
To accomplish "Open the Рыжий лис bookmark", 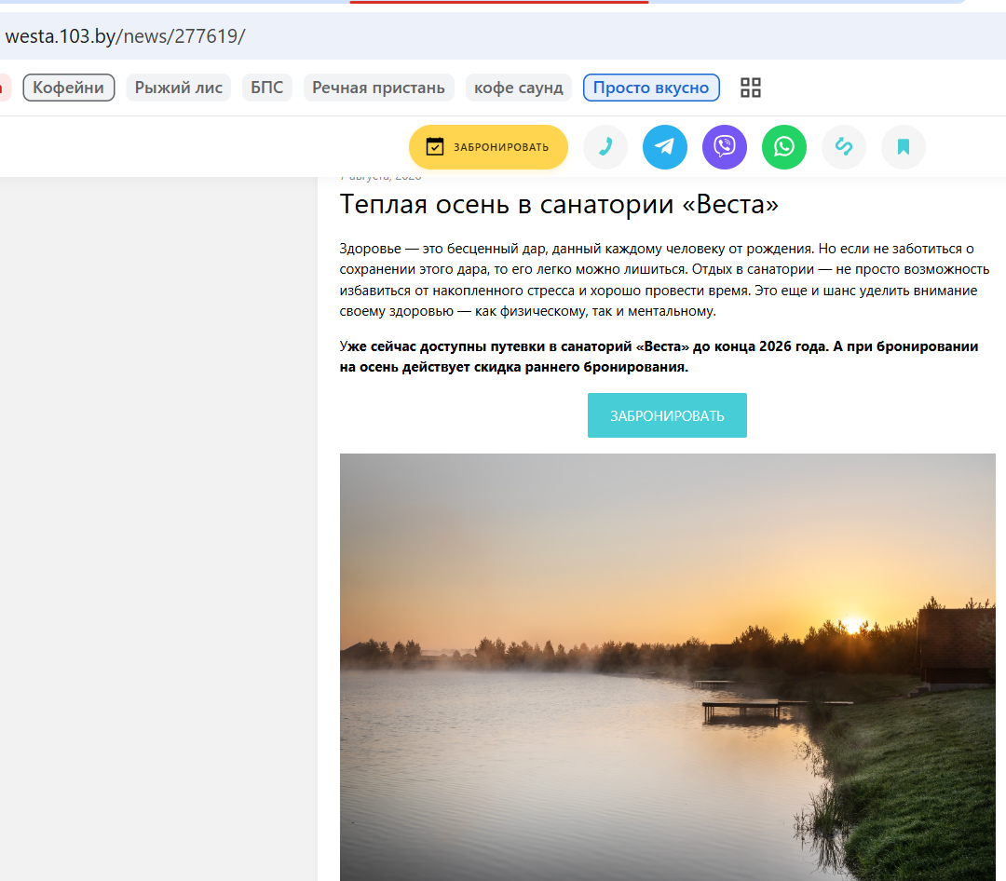I will tap(178, 88).
